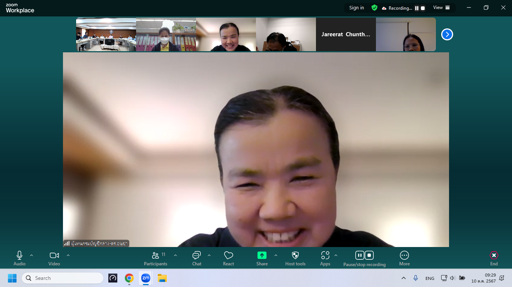This screenshot has height=287, width=512.
Task: Start screen sharing with green Share button
Action: point(262,259)
